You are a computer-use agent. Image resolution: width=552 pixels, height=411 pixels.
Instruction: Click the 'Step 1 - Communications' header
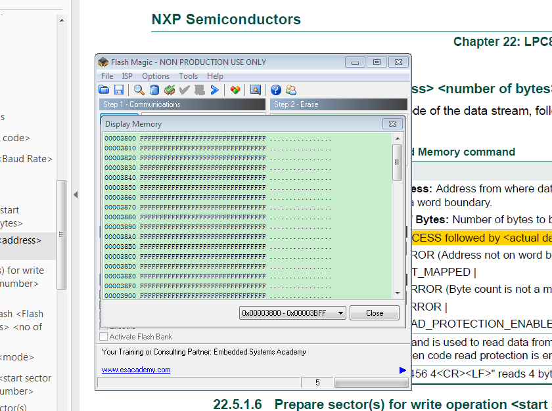(x=183, y=104)
